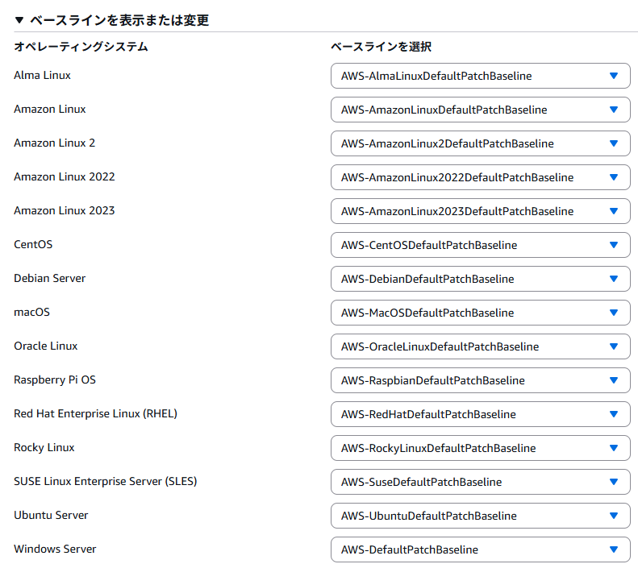Open the AWS-RedHatDefaultPatchBaseline dropdown

tap(480, 414)
